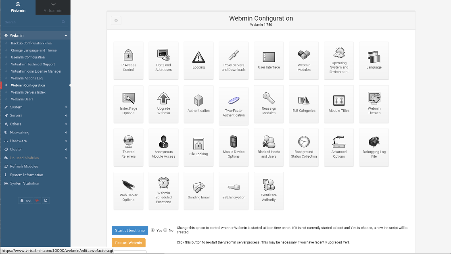
Task: Open Webmin Actions Log
Action: pos(27,78)
